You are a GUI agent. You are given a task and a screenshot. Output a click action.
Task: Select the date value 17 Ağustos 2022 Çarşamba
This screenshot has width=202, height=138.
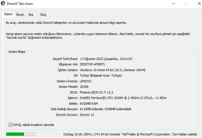[x=99, y=59]
